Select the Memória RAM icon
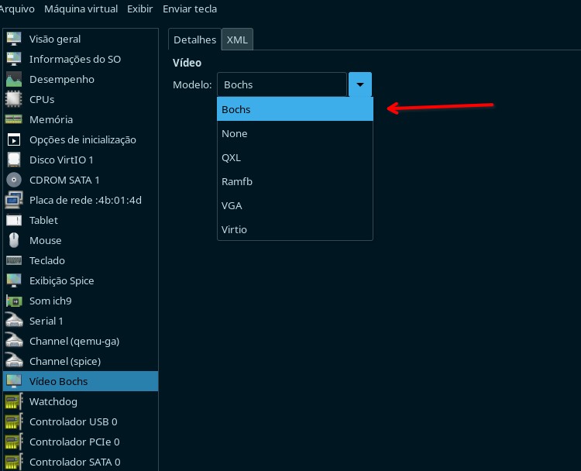The height and width of the screenshot is (471, 581). click(14, 119)
